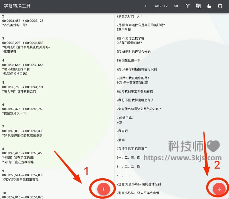This screenshot has width=229, height=199.
Task: Click the '?一、二...' line
Action: click(123, 175)
